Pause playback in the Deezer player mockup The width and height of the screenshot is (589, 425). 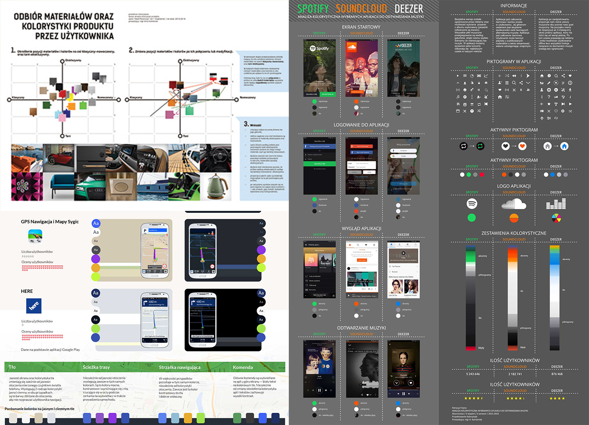404,394
